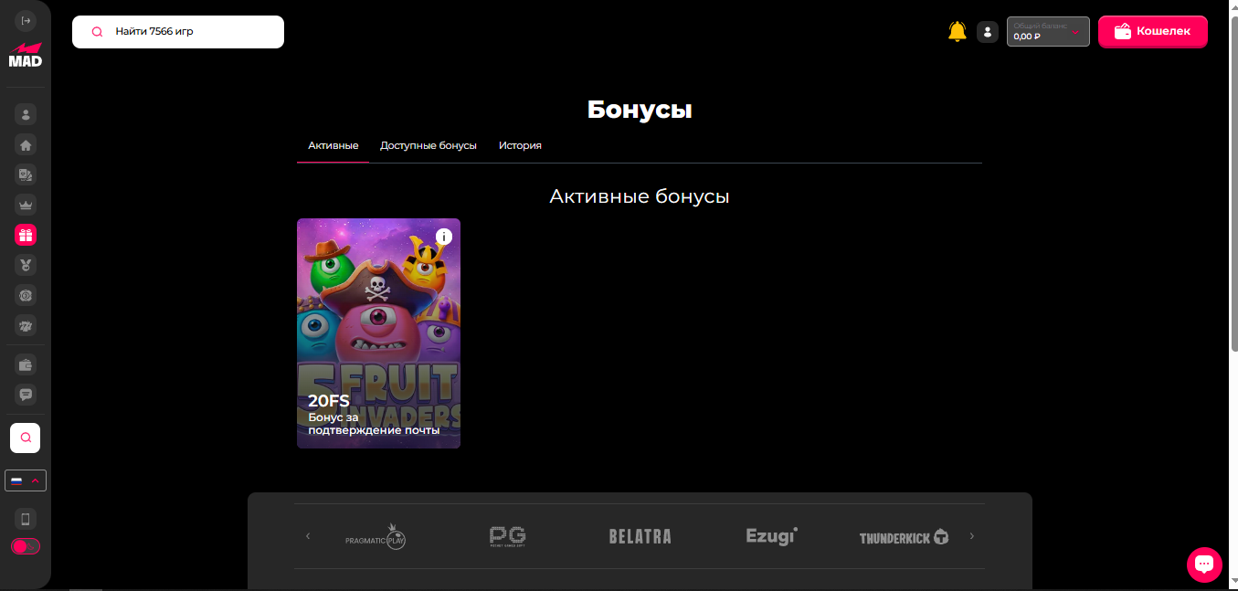The image size is (1238, 591).
Task: Switch to Доступные бонусы tab
Action: (428, 146)
